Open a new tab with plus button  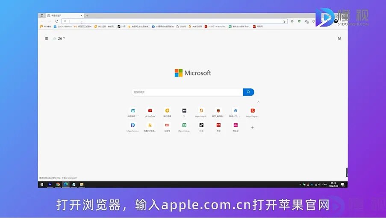pos(87,15)
